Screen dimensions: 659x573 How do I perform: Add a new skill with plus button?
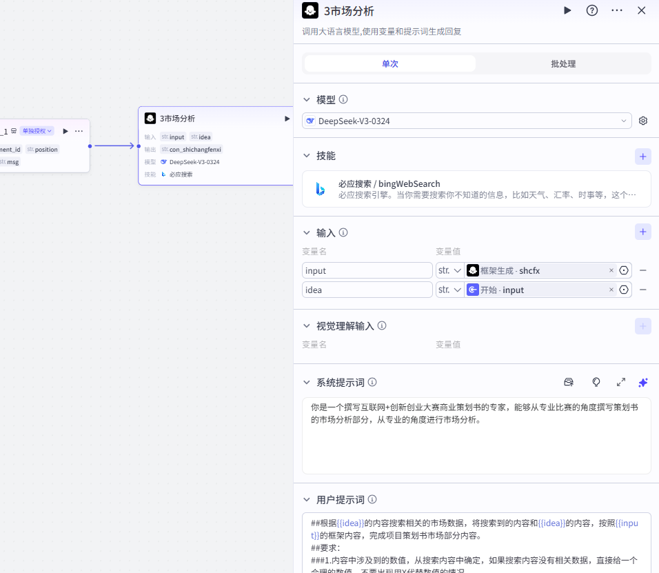tap(642, 157)
